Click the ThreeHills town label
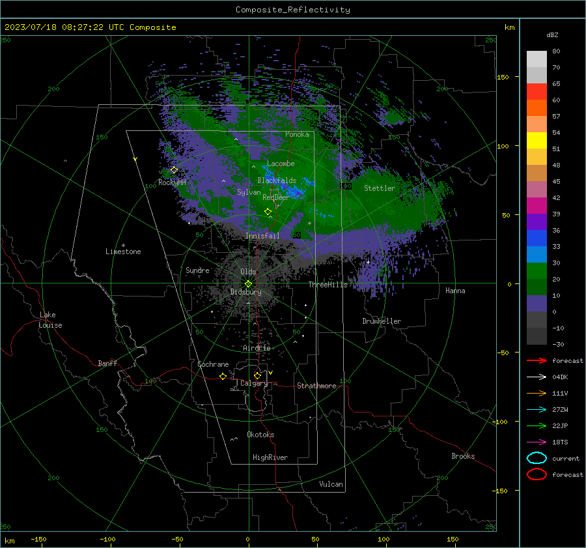 [328, 285]
